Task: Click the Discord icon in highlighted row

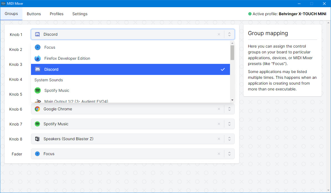Action: click(x=38, y=69)
